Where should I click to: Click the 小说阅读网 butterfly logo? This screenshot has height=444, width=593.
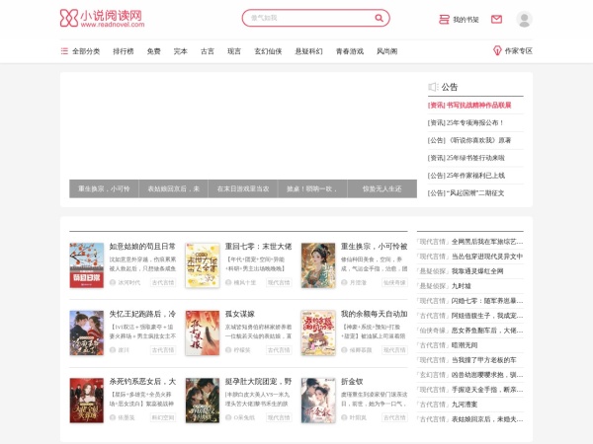(x=100, y=19)
